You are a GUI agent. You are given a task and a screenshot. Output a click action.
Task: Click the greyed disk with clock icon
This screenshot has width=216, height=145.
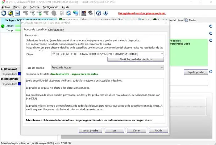tap(32, 13)
